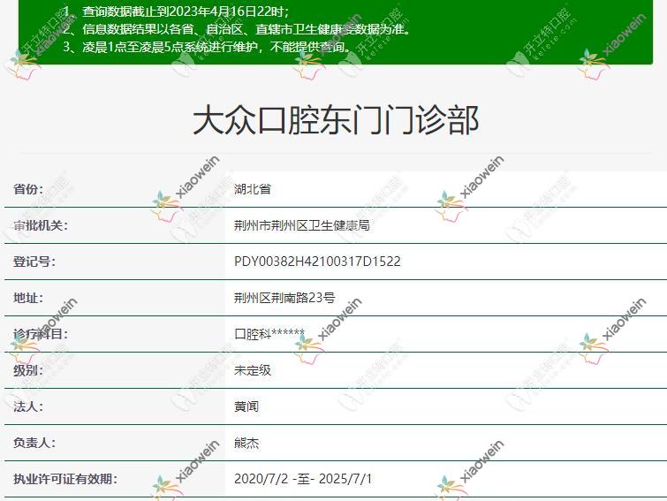Click the 审批机关 label
The image size is (667, 501).
click(41, 225)
